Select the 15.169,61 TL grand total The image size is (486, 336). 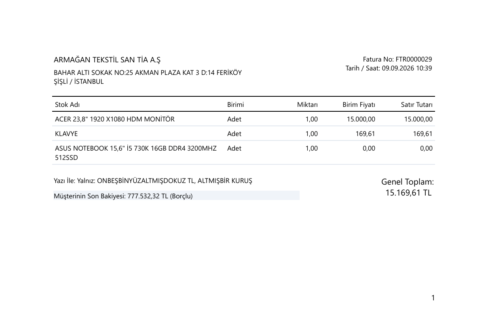408,193
